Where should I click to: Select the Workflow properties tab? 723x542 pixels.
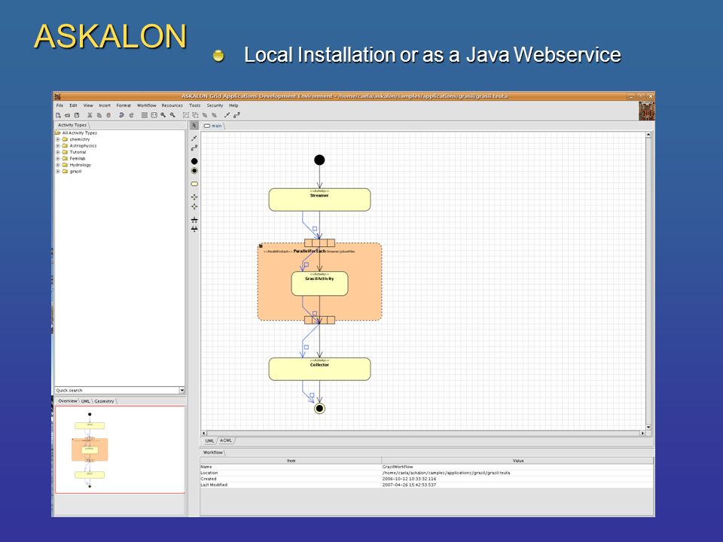[213, 452]
